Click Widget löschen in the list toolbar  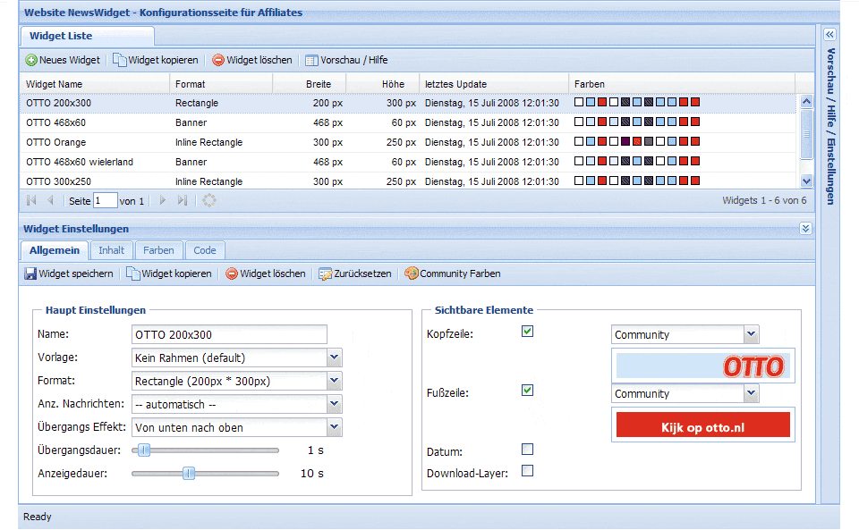click(x=251, y=61)
